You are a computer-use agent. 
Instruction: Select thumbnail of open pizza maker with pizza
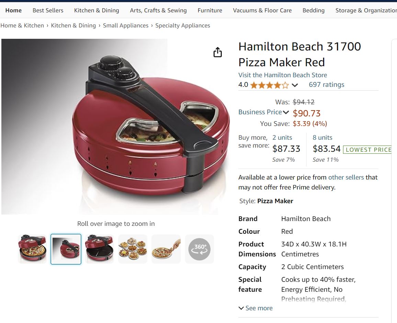tap(32, 249)
